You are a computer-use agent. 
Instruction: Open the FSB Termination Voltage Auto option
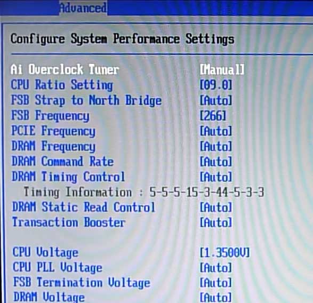(x=216, y=283)
